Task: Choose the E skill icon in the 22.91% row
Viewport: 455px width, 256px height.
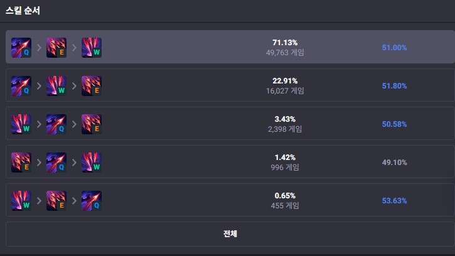Action: click(x=92, y=86)
